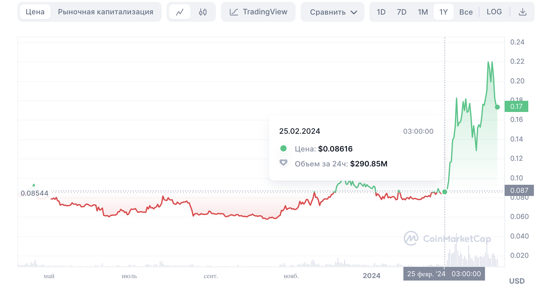Image resolution: width=542 pixels, height=293 pixels.
Task: Select the line chart icon
Action: [x=180, y=12]
